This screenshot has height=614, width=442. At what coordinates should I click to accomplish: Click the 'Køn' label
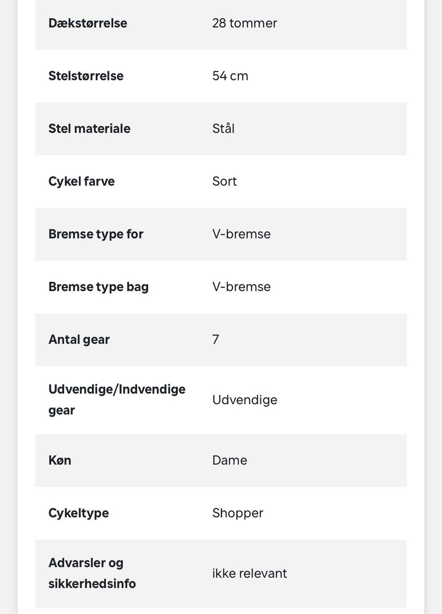[x=60, y=460]
